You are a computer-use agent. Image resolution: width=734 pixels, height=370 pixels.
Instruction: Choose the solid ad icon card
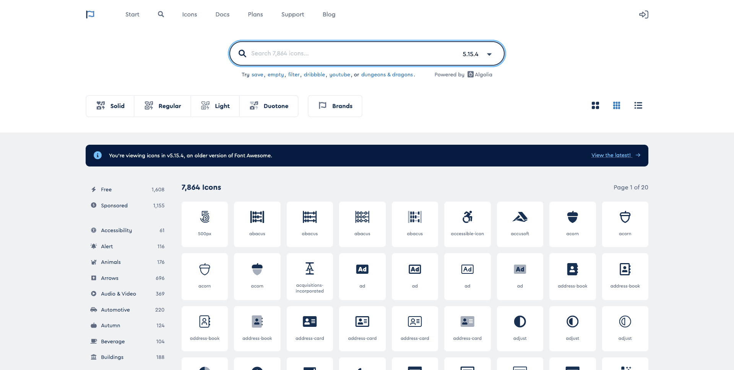[362, 276]
